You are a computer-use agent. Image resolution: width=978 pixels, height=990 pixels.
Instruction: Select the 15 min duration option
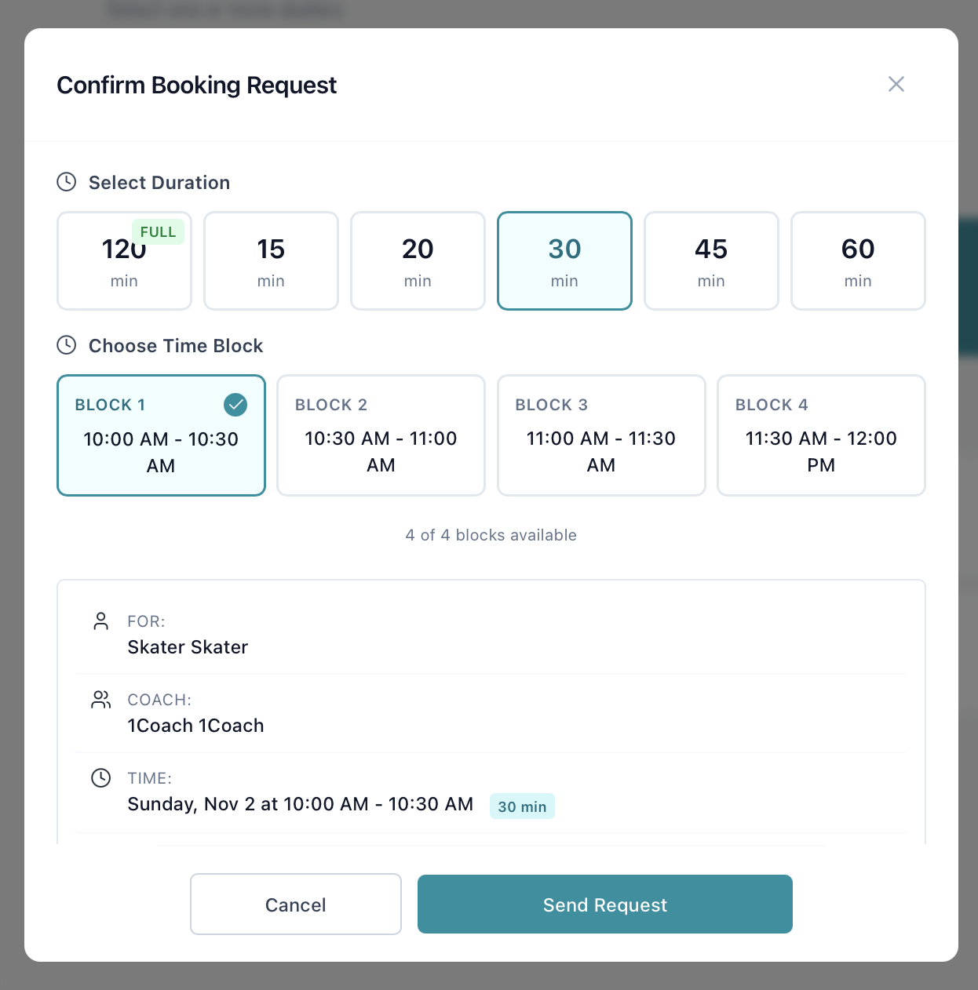point(271,260)
